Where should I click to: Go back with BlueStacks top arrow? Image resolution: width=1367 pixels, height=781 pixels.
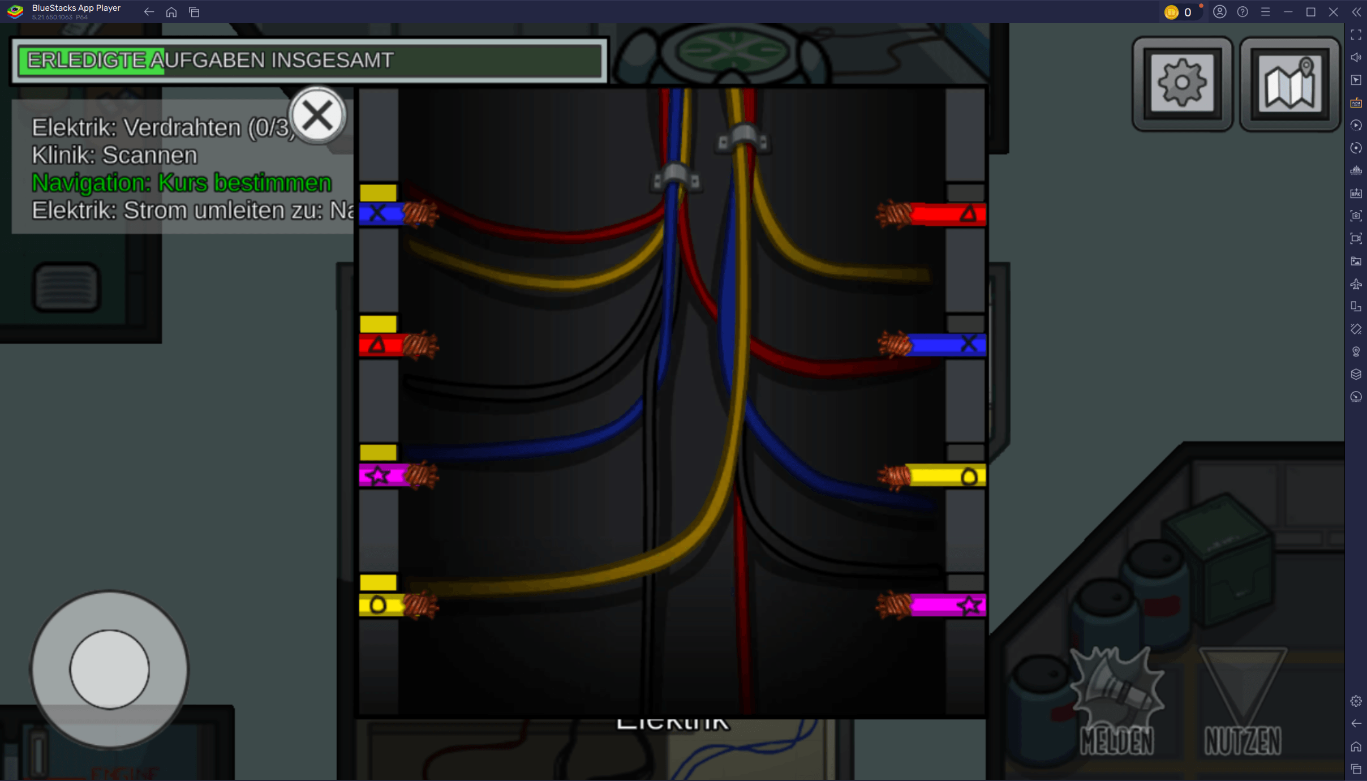(149, 12)
